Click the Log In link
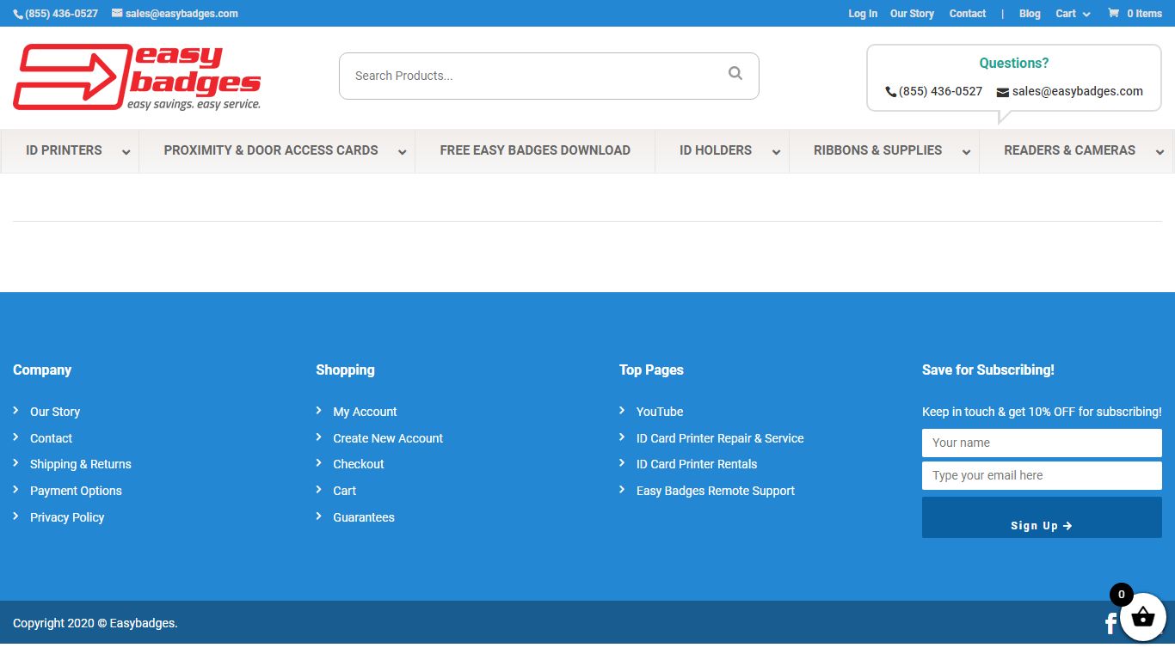Screen dimensions: 1175x660 (x=863, y=14)
